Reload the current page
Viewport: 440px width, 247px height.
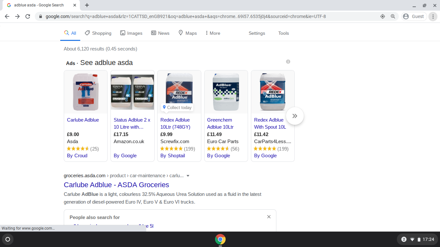[28, 16]
